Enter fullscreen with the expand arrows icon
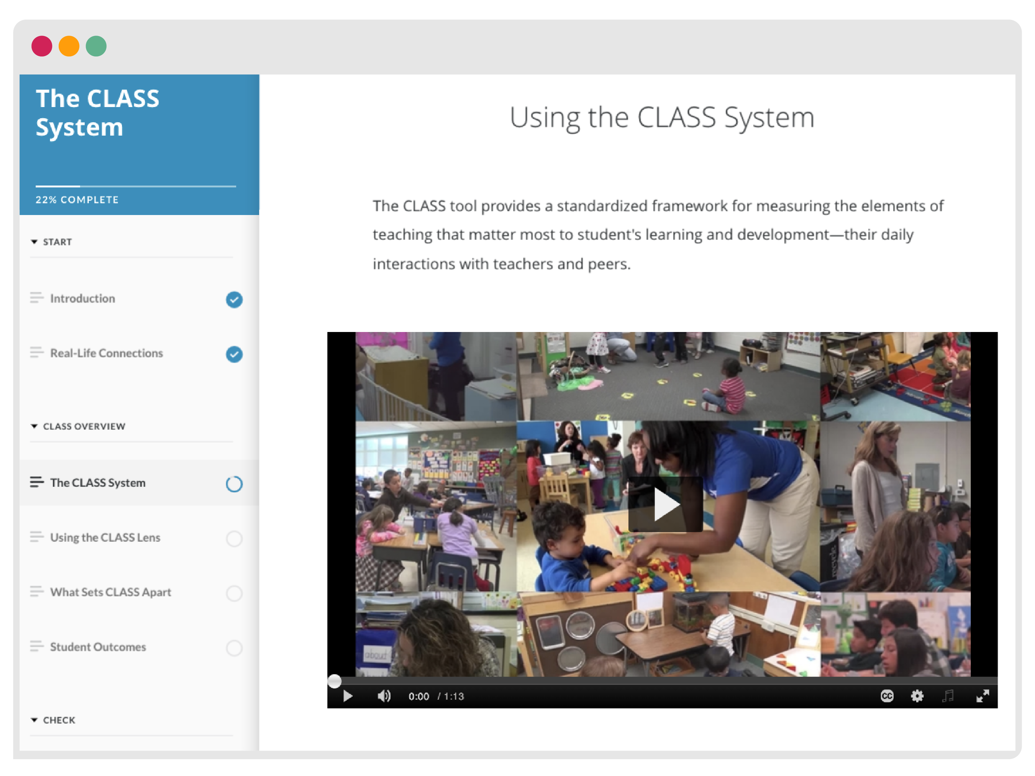Screen dimensions: 1035x776 [x=983, y=696]
